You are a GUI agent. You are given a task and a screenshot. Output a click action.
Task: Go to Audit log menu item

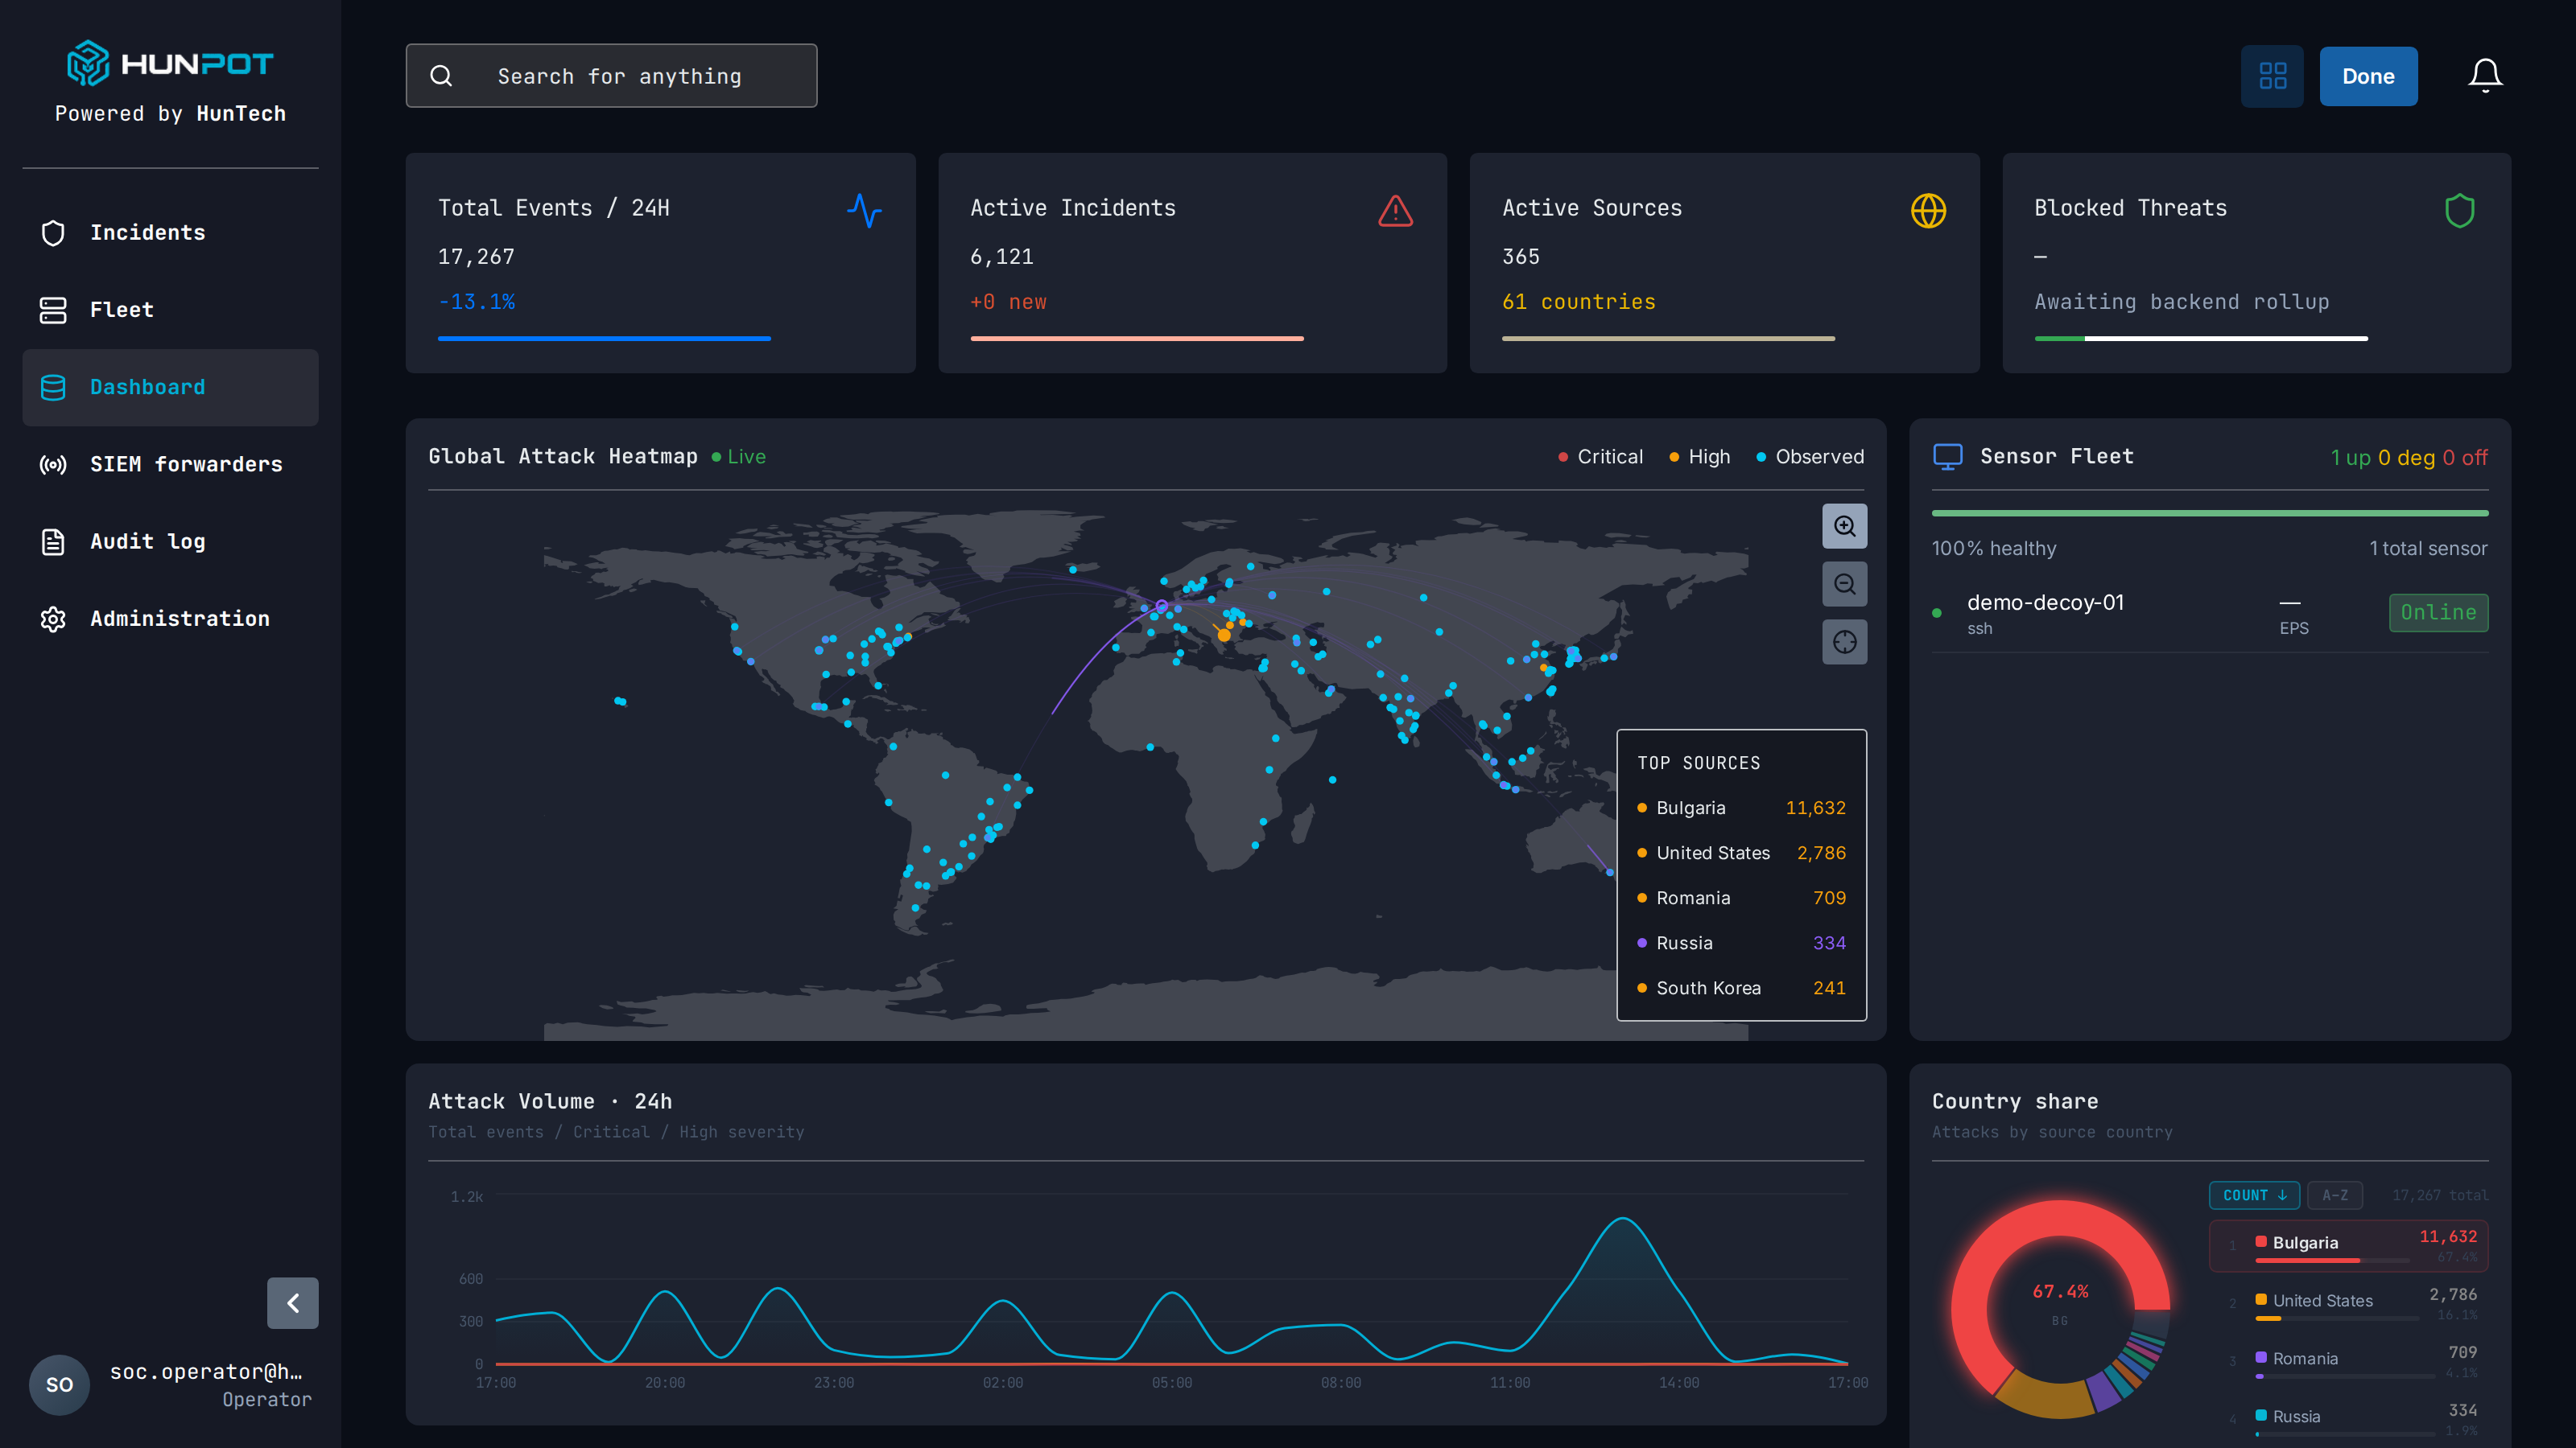click(170, 541)
